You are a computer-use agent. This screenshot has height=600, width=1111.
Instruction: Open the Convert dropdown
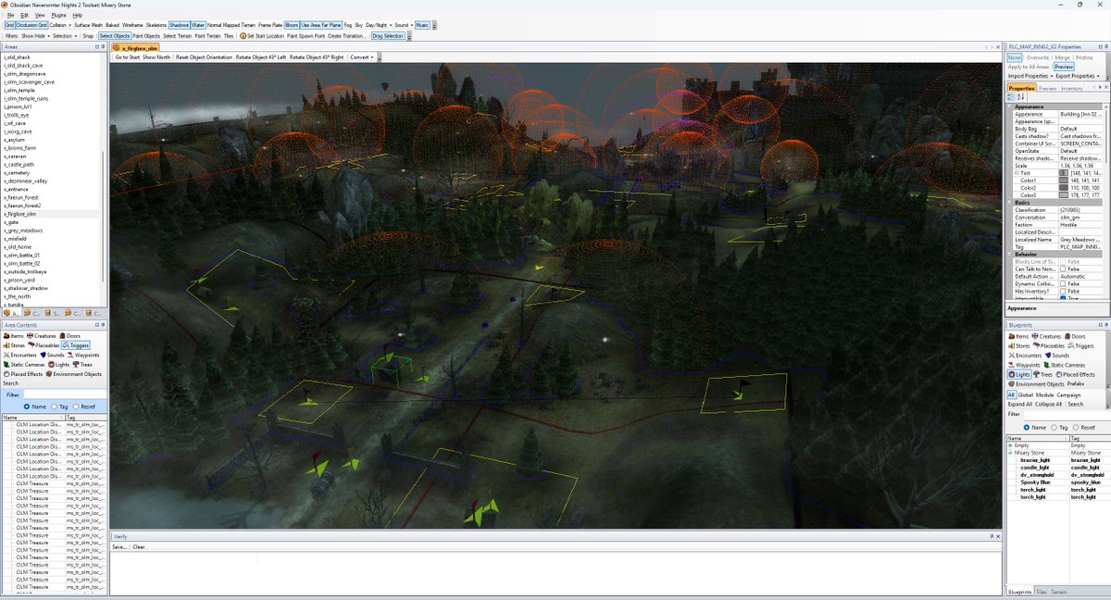pyautogui.click(x=361, y=57)
